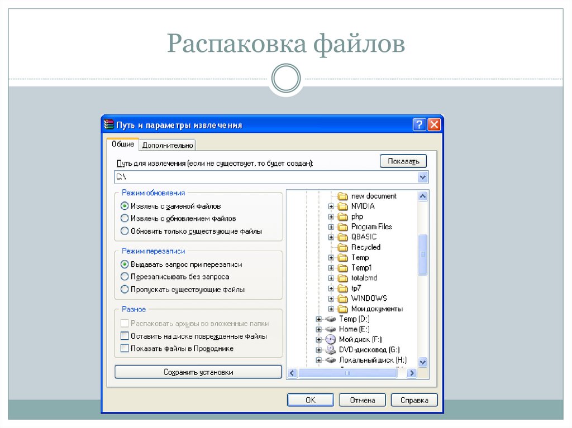
Task: Click the Recycled folder icon
Action: (x=342, y=247)
